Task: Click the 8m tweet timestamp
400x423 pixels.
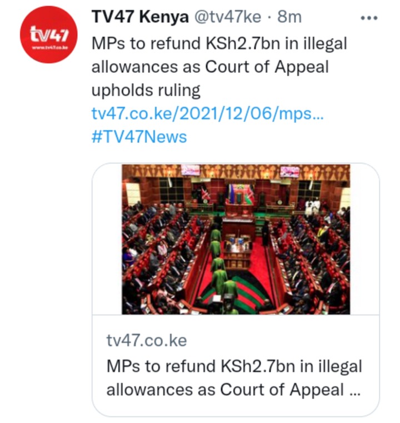Action: tap(289, 17)
